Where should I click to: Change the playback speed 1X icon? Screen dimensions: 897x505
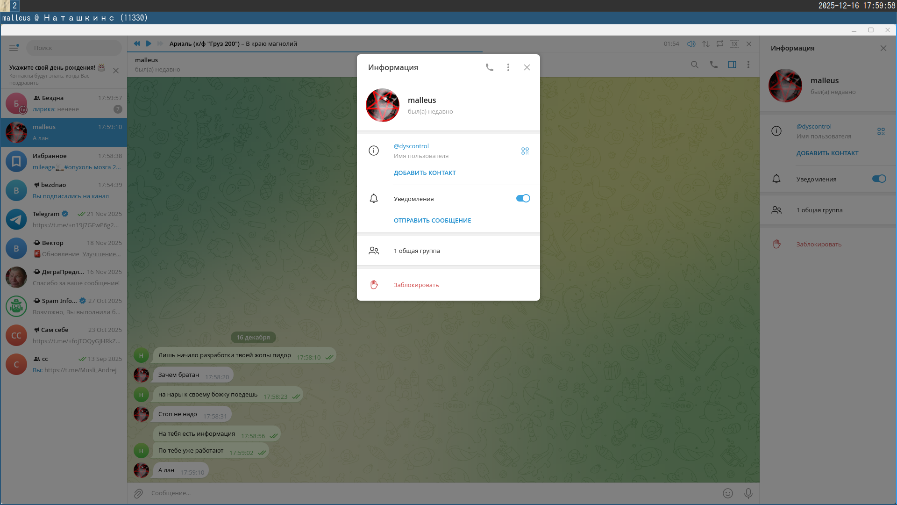point(734,43)
